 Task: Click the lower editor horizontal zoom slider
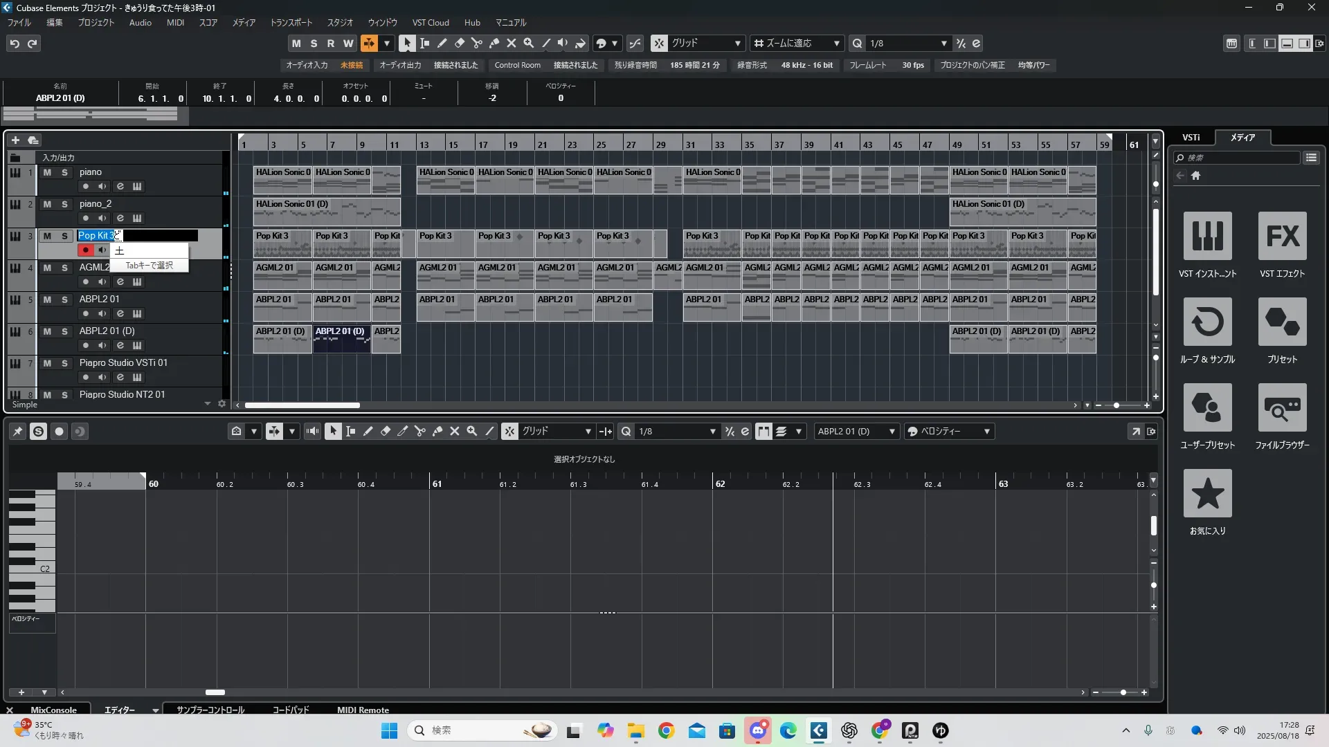coord(1123,692)
